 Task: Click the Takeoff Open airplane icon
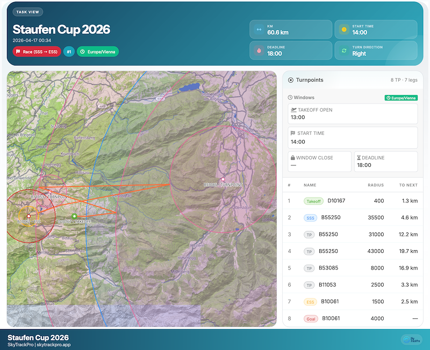point(294,110)
